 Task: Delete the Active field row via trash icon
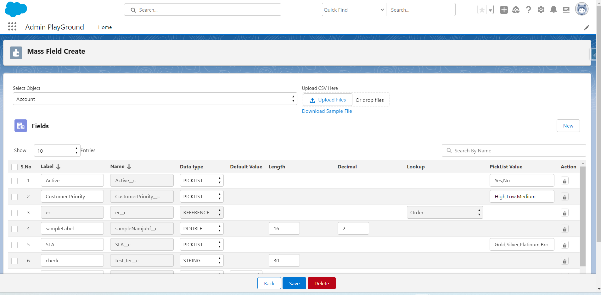pos(564,181)
